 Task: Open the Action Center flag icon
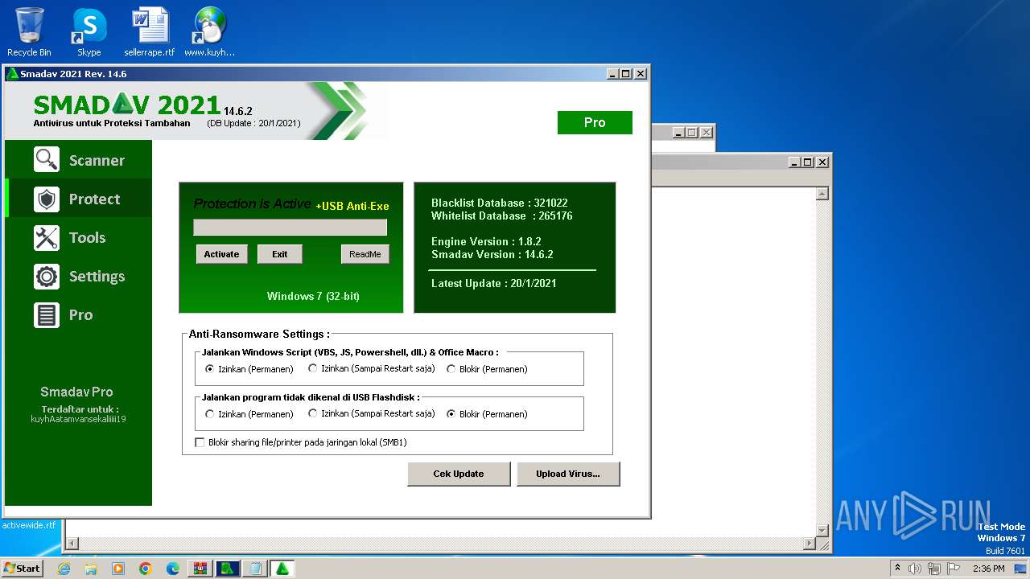[954, 569]
